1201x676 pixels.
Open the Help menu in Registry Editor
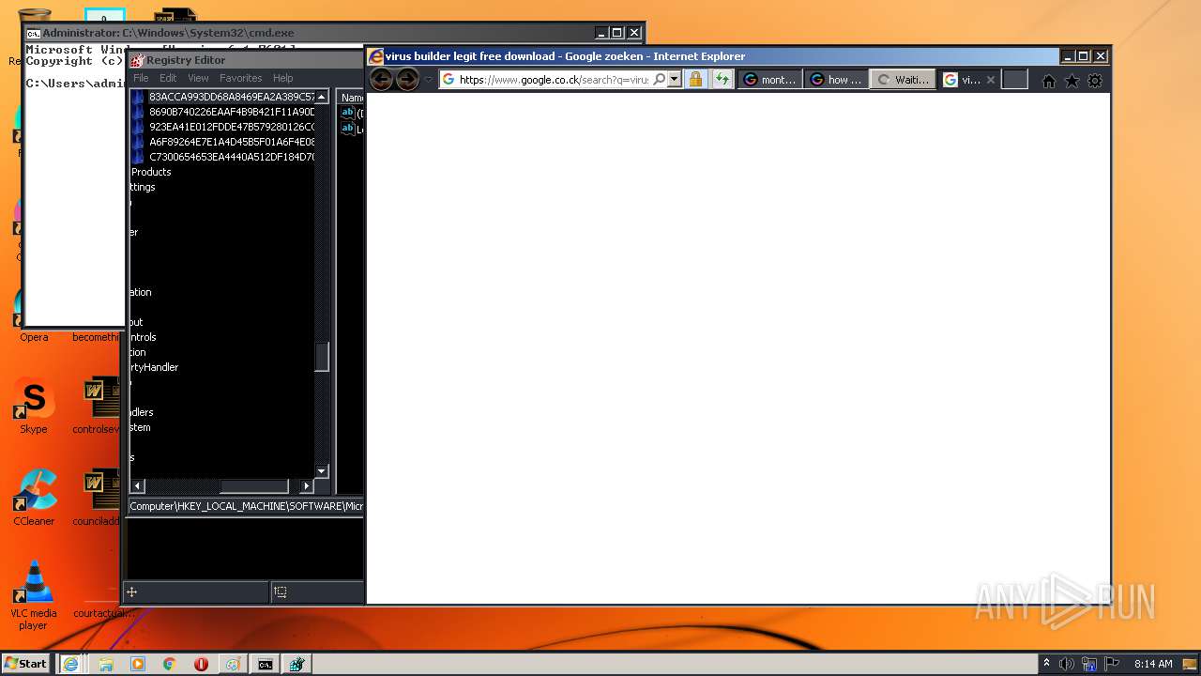pos(282,78)
